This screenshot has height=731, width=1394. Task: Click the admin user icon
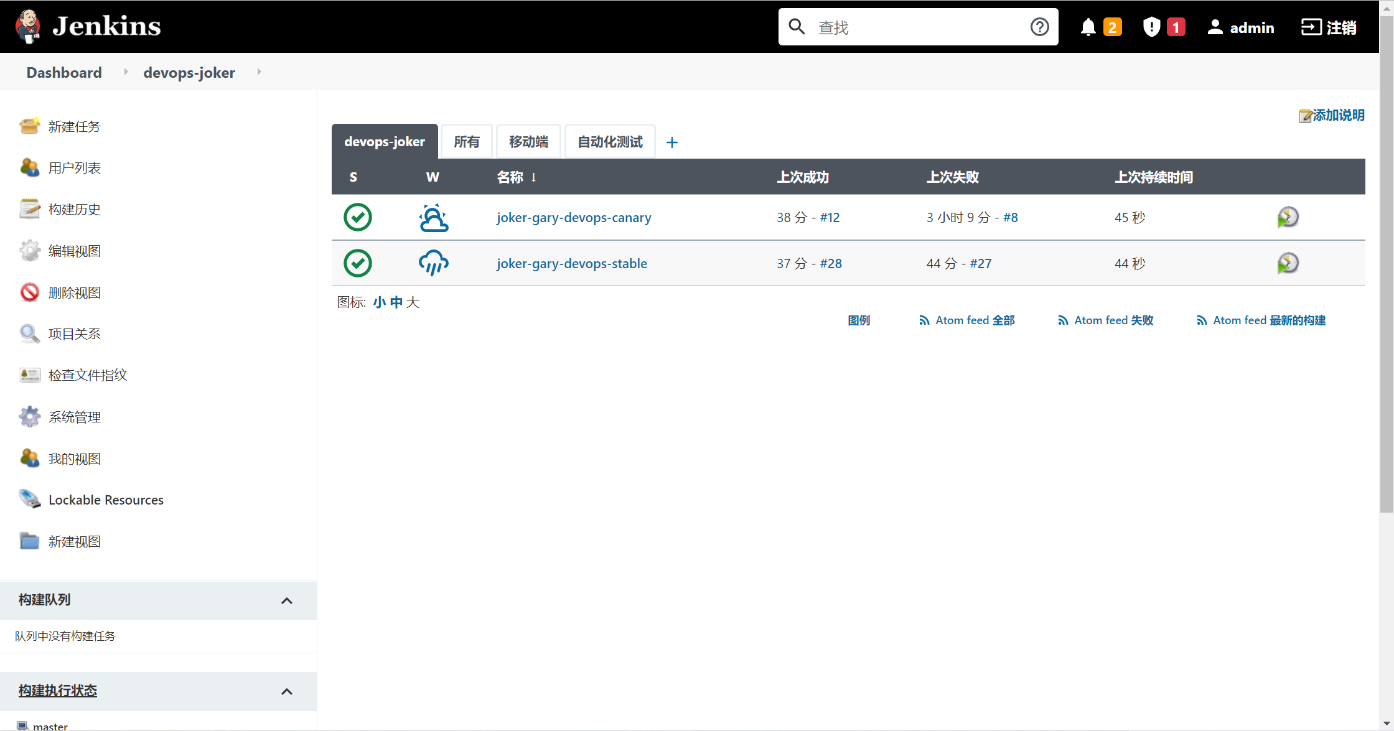1215,27
